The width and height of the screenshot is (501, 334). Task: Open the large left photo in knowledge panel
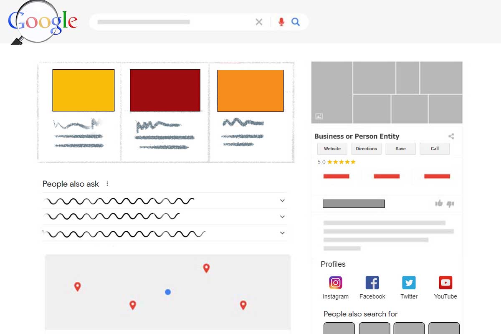331,92
